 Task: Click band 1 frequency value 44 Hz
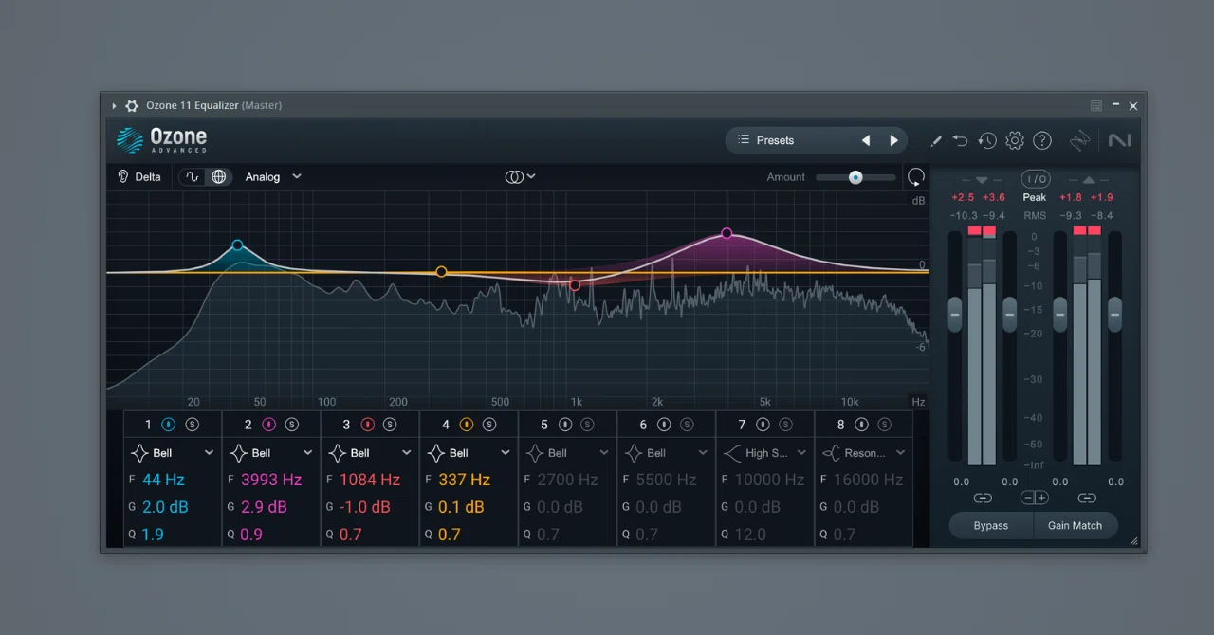[x=163, y=480]
